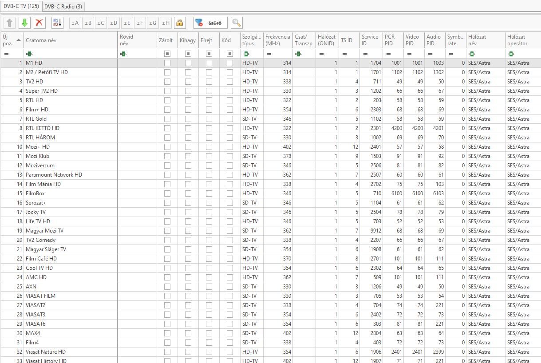Toggle the Kód filter row checkbox
The height and width of the screenshot is (363, 541).
tap(230, 54)
